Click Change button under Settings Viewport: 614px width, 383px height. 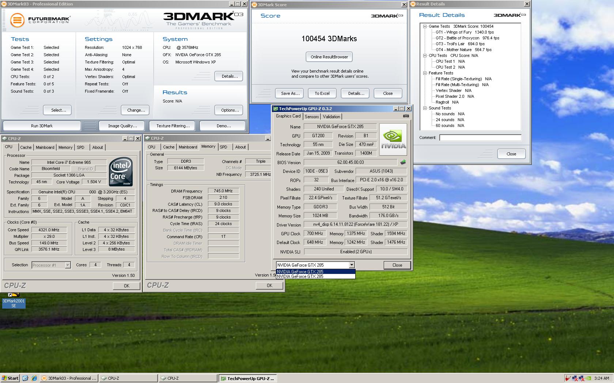tap(136, 110)
